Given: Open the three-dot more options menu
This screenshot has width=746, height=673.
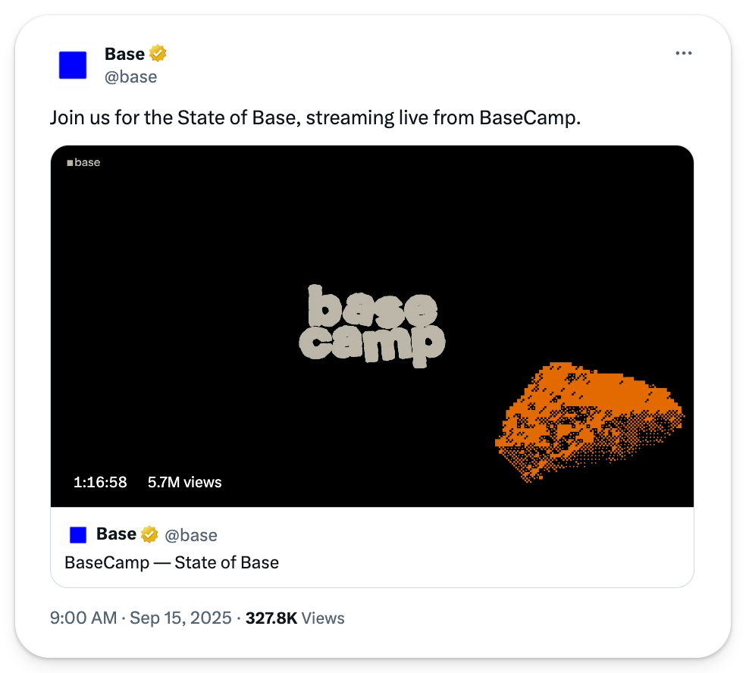Looking at the screenshot, I should (x=683, y=54).
